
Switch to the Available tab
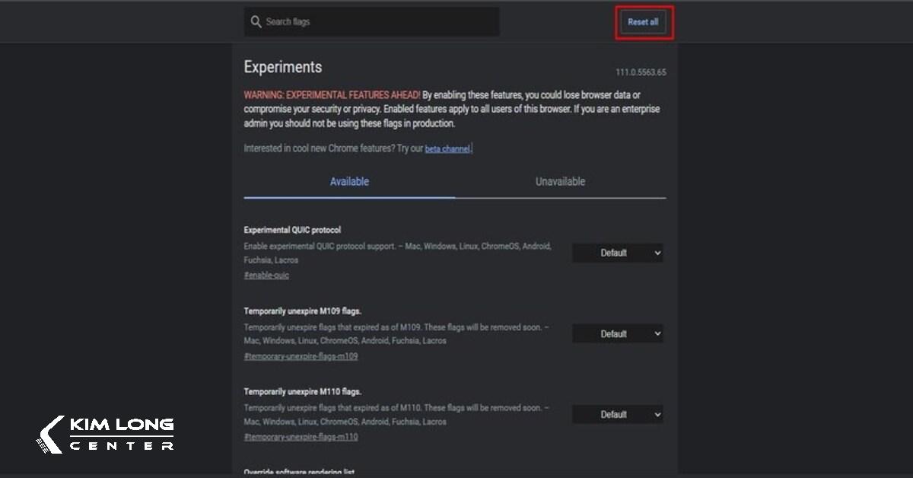click(349, 182)
